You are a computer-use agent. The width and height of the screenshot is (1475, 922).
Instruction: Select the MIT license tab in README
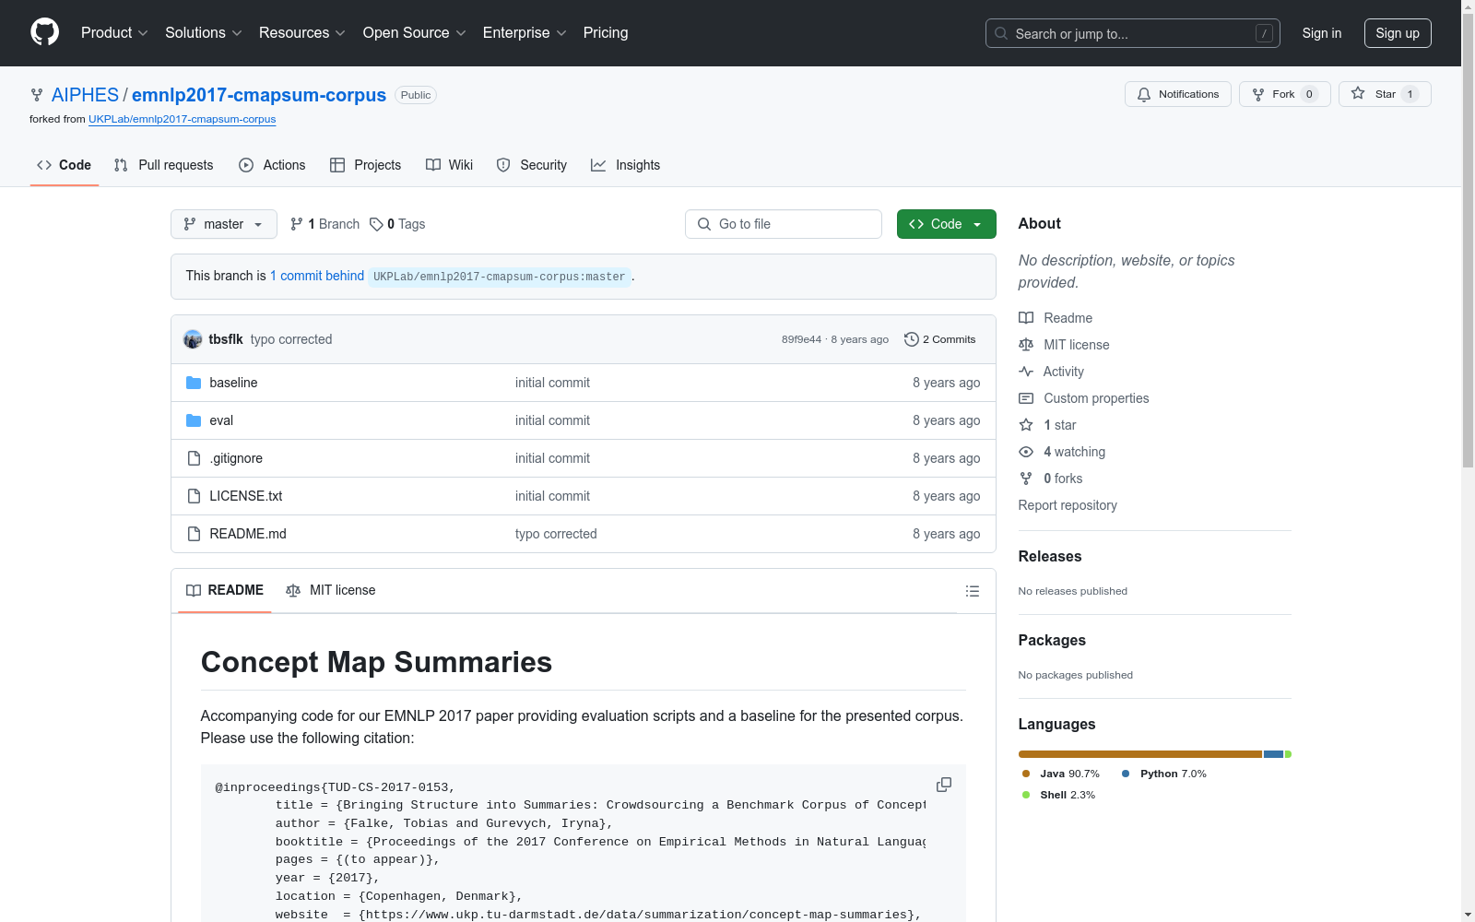pos(331,590)
